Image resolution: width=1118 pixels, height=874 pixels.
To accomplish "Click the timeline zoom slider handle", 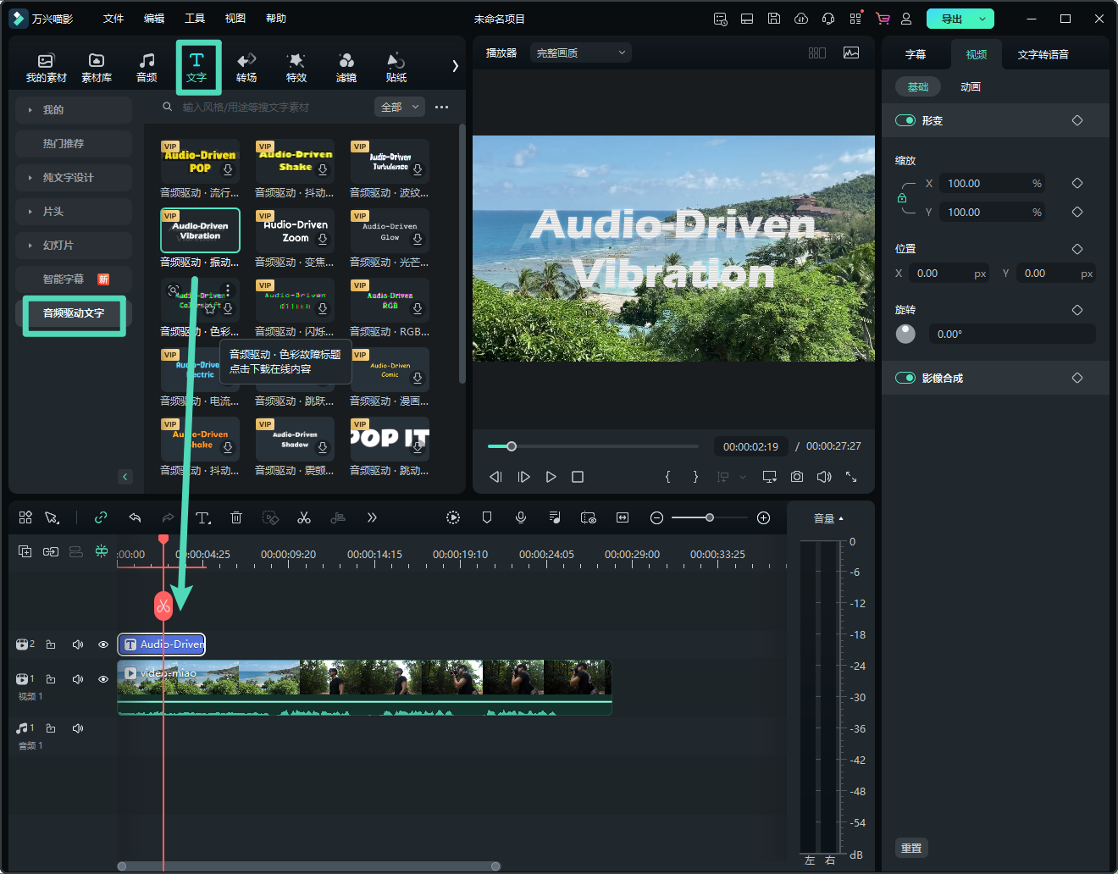I will (x=710, y=517).
